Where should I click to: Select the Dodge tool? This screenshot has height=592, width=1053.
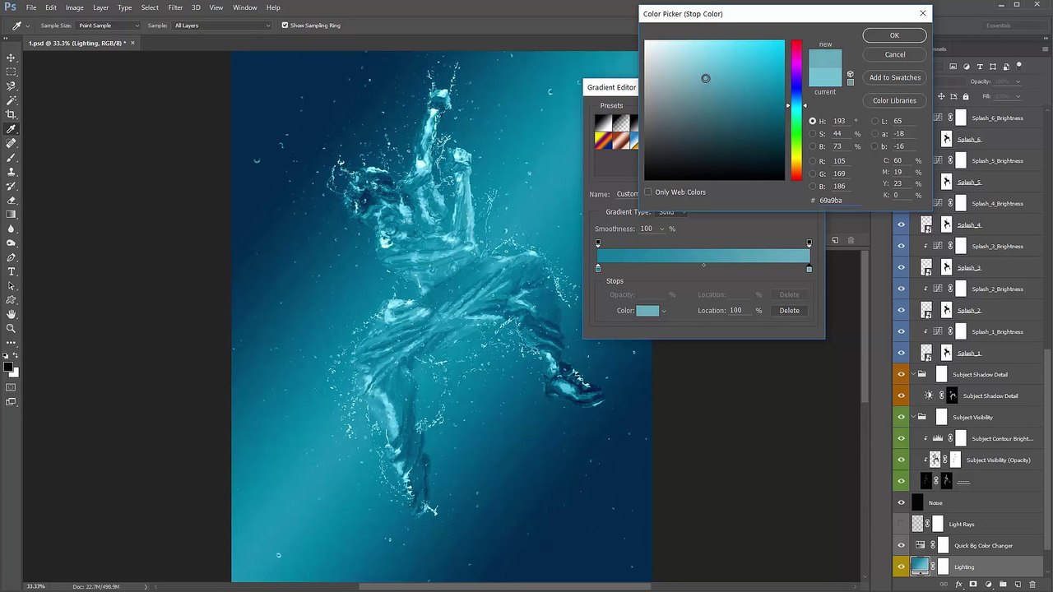tap(12, 243)
